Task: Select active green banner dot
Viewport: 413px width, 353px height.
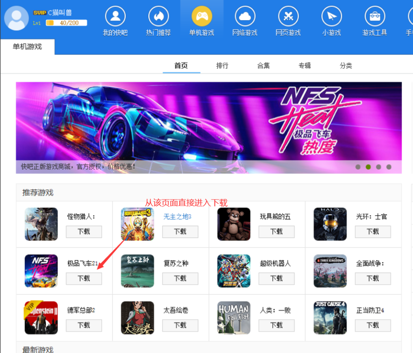Action: (x=368, y=167)
